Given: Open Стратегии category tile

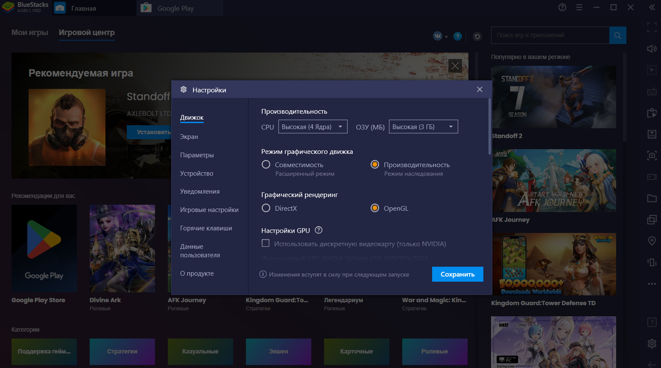Looking at the screenshot, I should click(x=122, y=351).
